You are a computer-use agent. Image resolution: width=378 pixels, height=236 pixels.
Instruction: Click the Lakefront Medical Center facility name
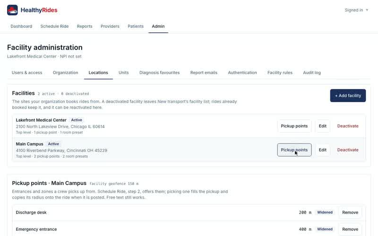(x=41, y=120)
